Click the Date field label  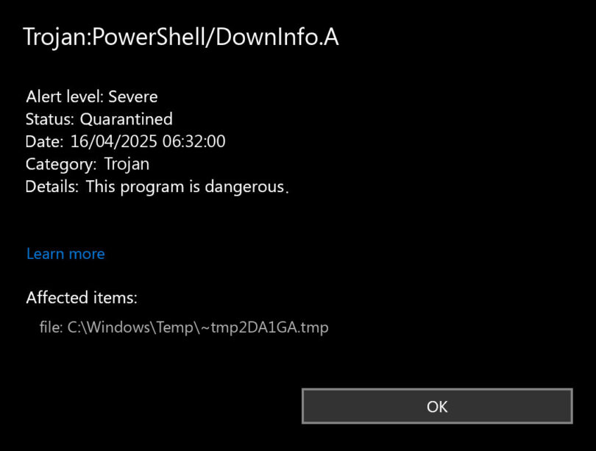(x=45, y=141)
